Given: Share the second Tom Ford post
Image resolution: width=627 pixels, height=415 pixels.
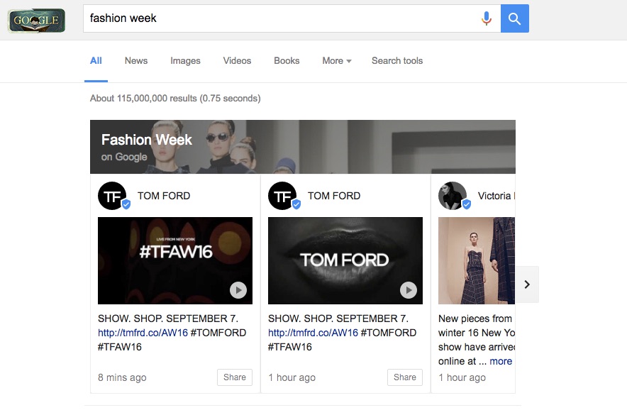Looking at the screenshot, I should pos(405,377).
